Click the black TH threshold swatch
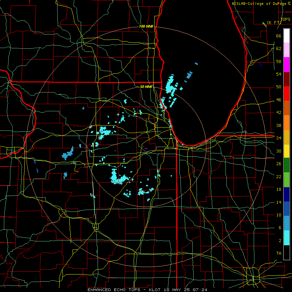The height and width of the screenshot is (292, 292). 286,252
